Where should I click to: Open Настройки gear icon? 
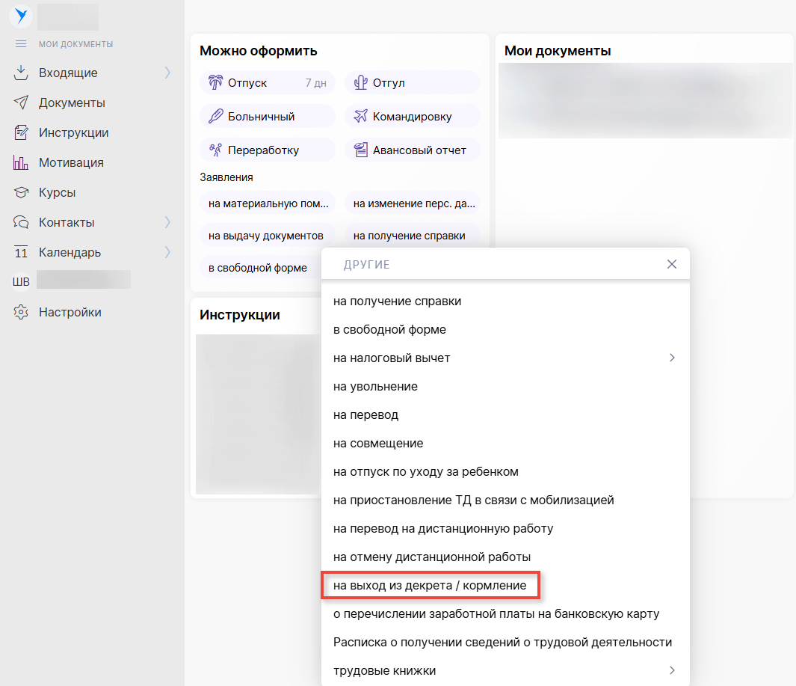21,312
